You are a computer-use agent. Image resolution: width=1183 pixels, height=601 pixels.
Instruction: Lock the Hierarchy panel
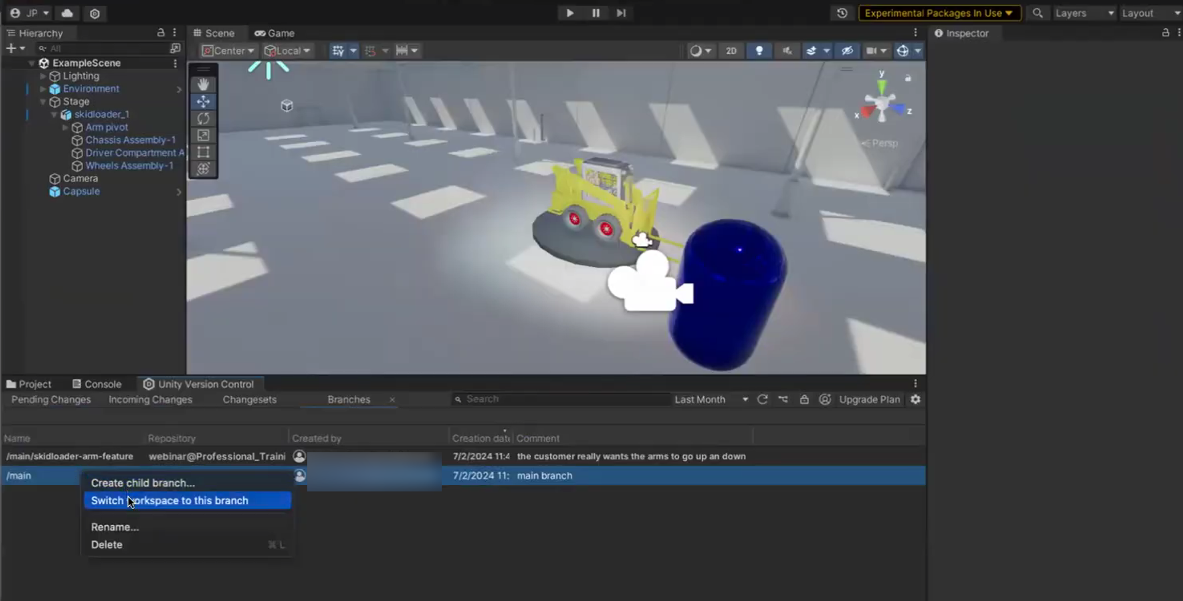pos(160,32)
